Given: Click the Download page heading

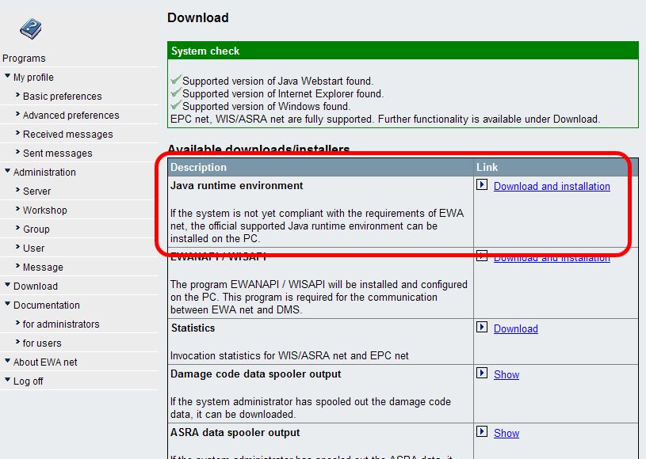Looking at the screenshot, I should click(197, 17).
